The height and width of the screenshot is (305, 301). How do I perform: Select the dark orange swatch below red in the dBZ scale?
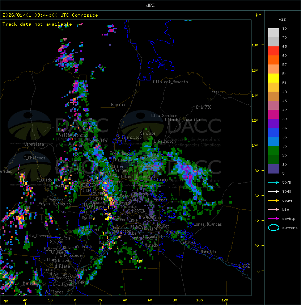point(274,60)
